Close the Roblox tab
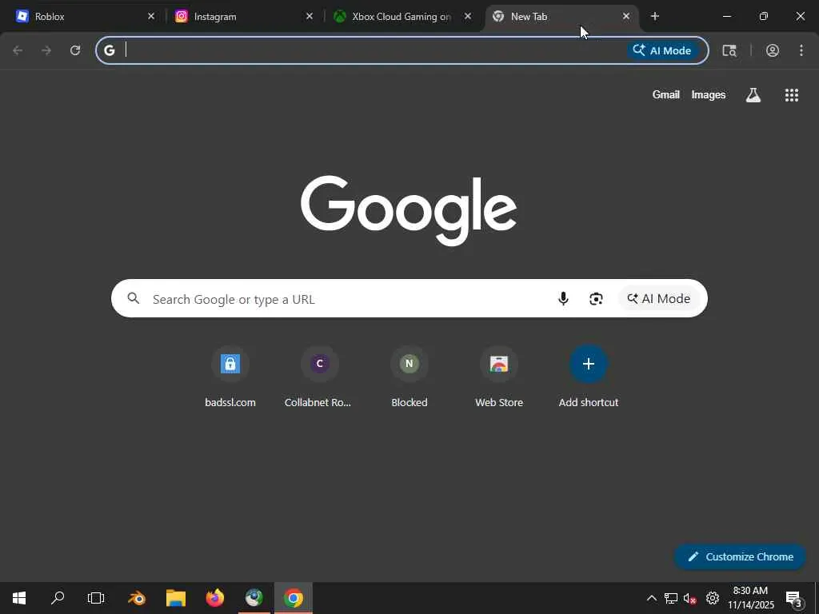Viewport: 819px width, 614px height. tap(151, 16)
